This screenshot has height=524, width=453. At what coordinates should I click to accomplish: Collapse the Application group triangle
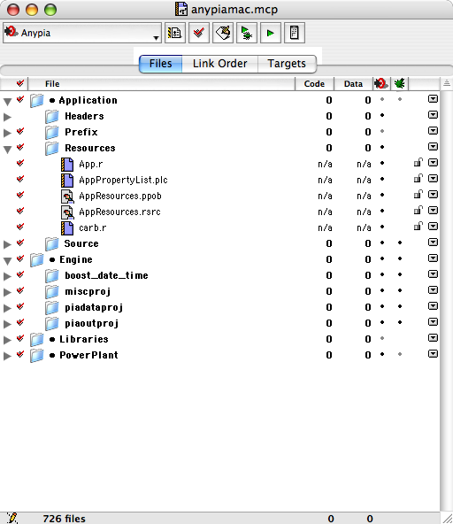point(7,101)
